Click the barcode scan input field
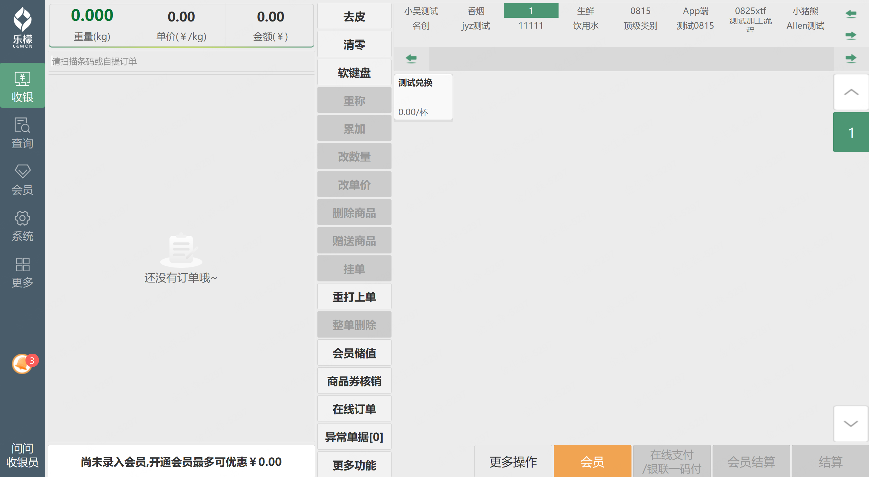 click(x=181, y=61)
